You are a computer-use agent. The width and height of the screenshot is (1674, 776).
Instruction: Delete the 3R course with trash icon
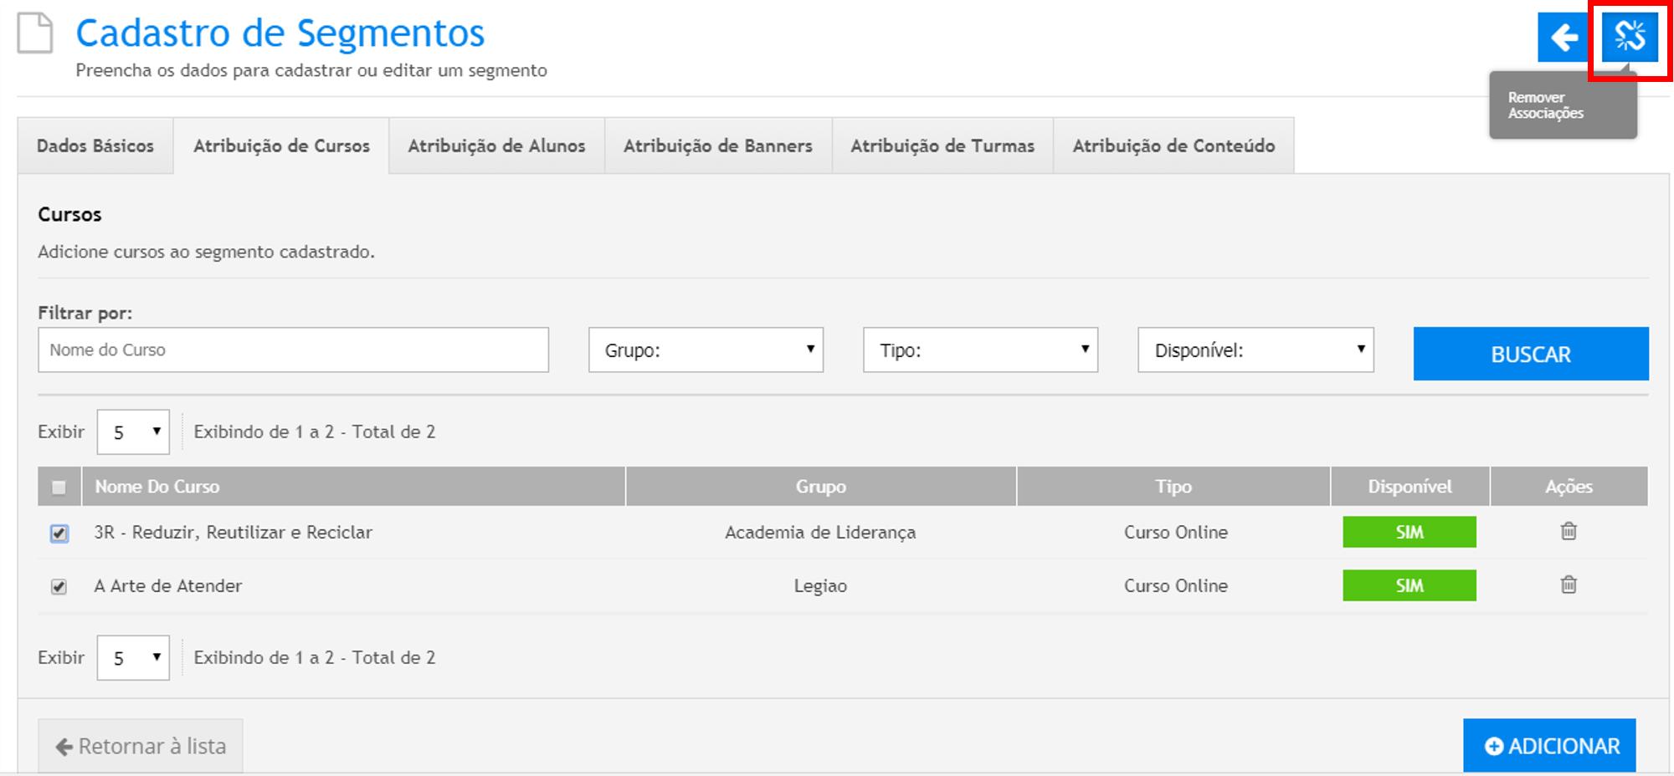point(1569,532)
